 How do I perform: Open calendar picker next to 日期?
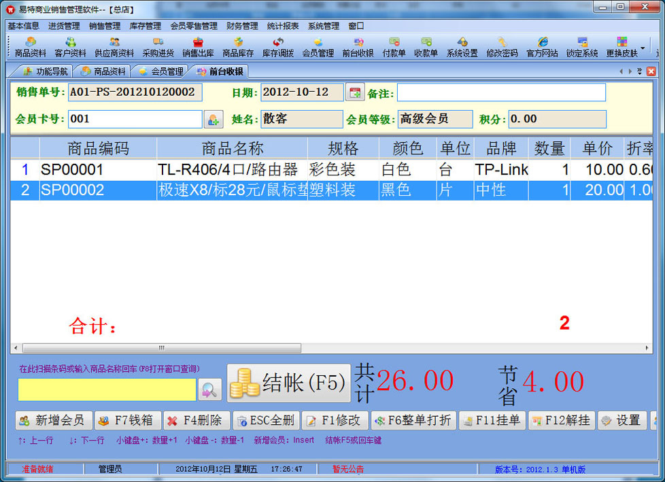point(355,92)
